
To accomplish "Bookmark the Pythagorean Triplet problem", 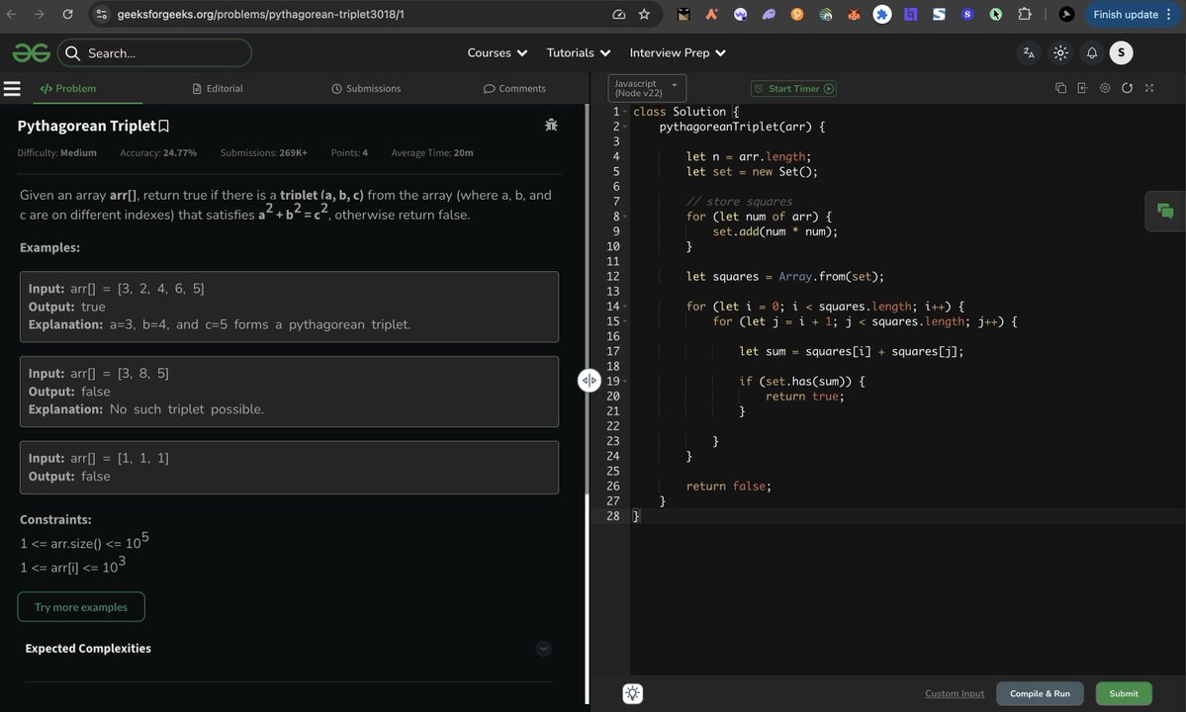I will pyautogui.click(x=164, y=127).
